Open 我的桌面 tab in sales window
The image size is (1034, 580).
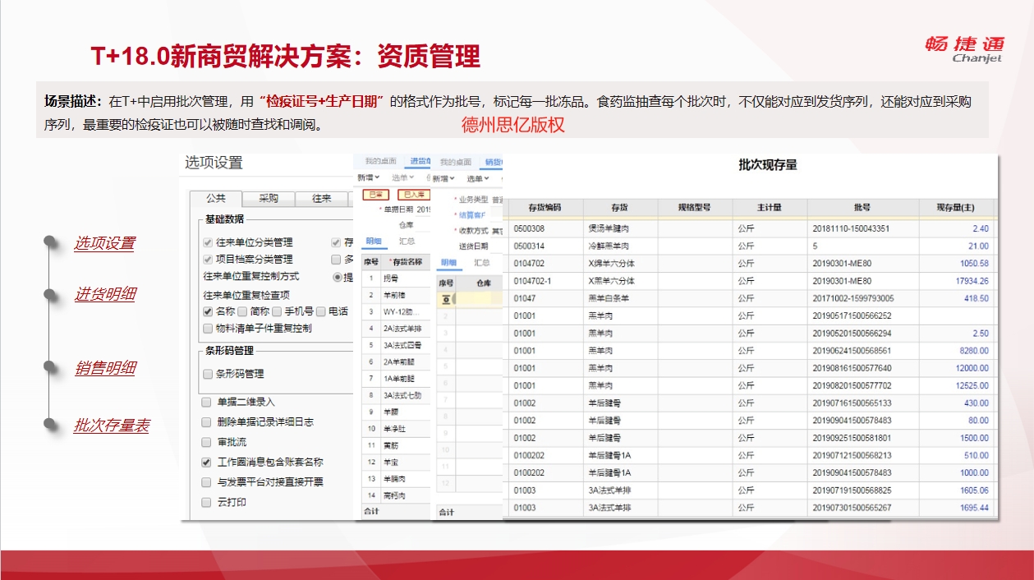click(x=456, y=162)
